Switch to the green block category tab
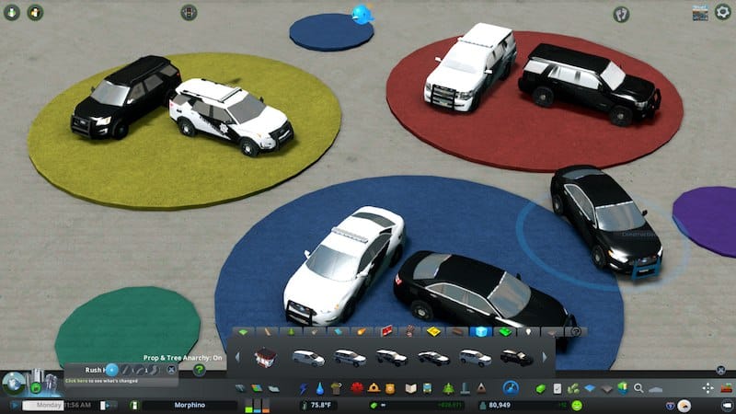The height and width of the screenshot is (414, 736). tap(502, 331)
